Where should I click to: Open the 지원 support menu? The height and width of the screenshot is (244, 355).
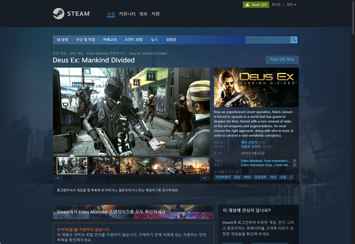click(155, 14)
